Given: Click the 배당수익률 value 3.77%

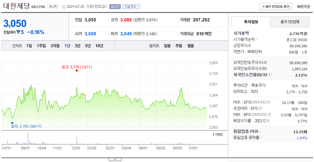Looking at the screenshot, I should [302, 121].
